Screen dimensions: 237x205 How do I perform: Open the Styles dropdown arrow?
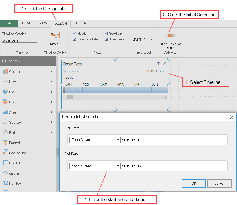60,45
